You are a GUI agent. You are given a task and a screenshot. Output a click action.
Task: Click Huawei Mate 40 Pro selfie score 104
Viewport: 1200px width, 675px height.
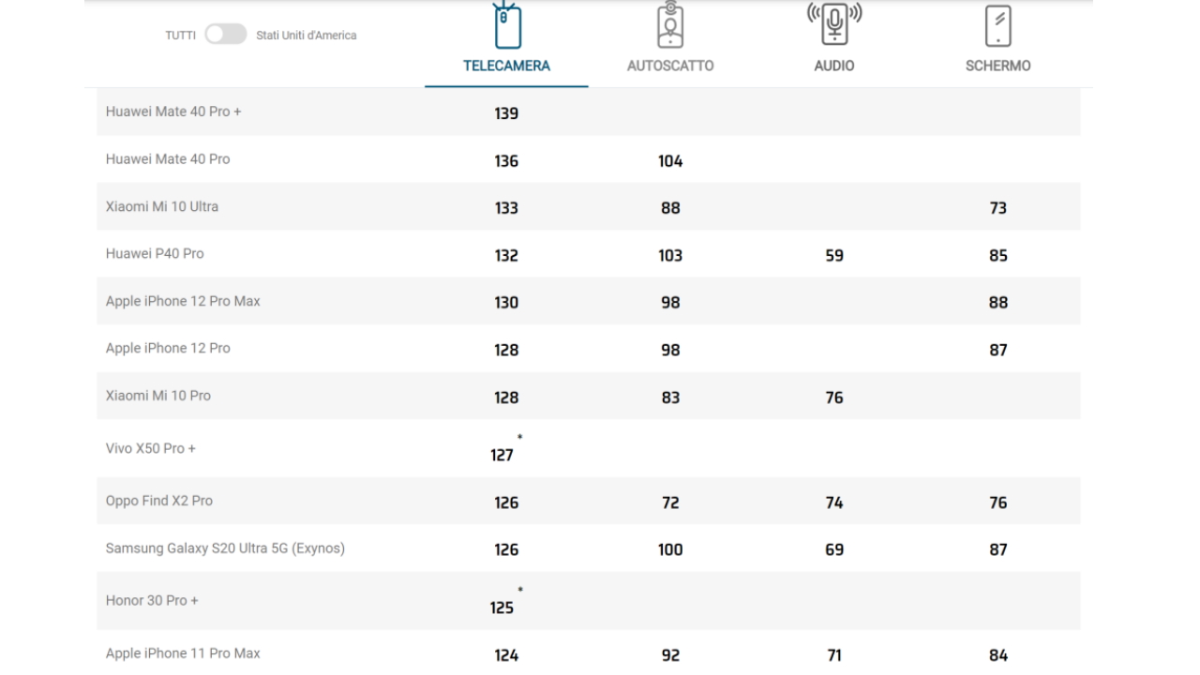670,161
